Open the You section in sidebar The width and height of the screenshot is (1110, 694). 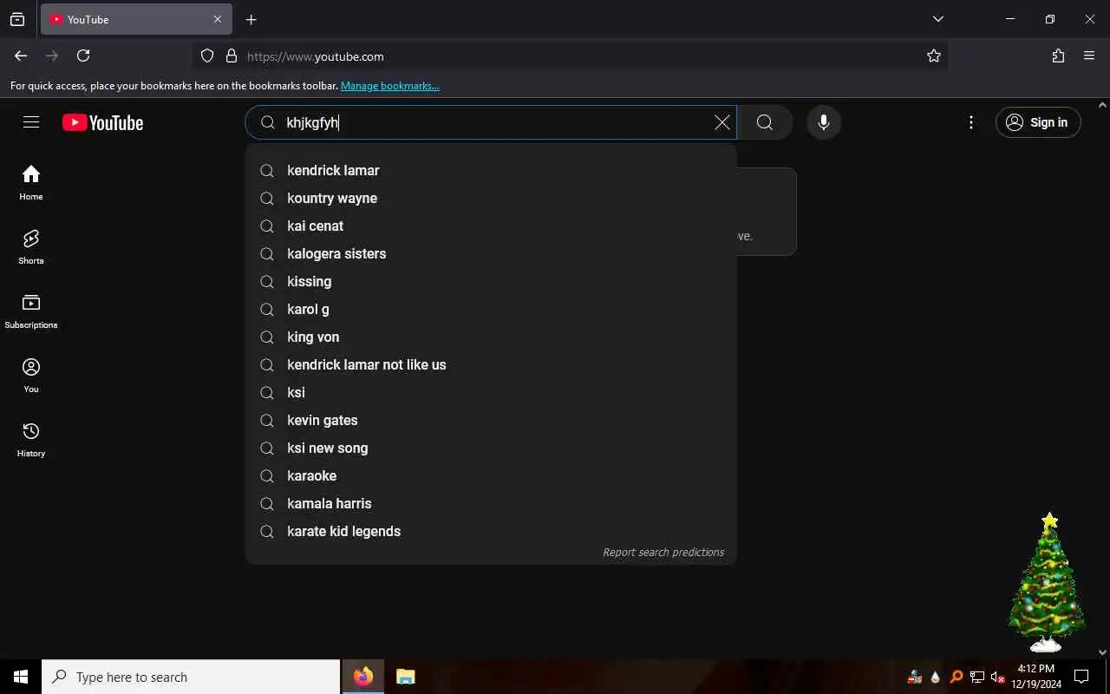31,375
